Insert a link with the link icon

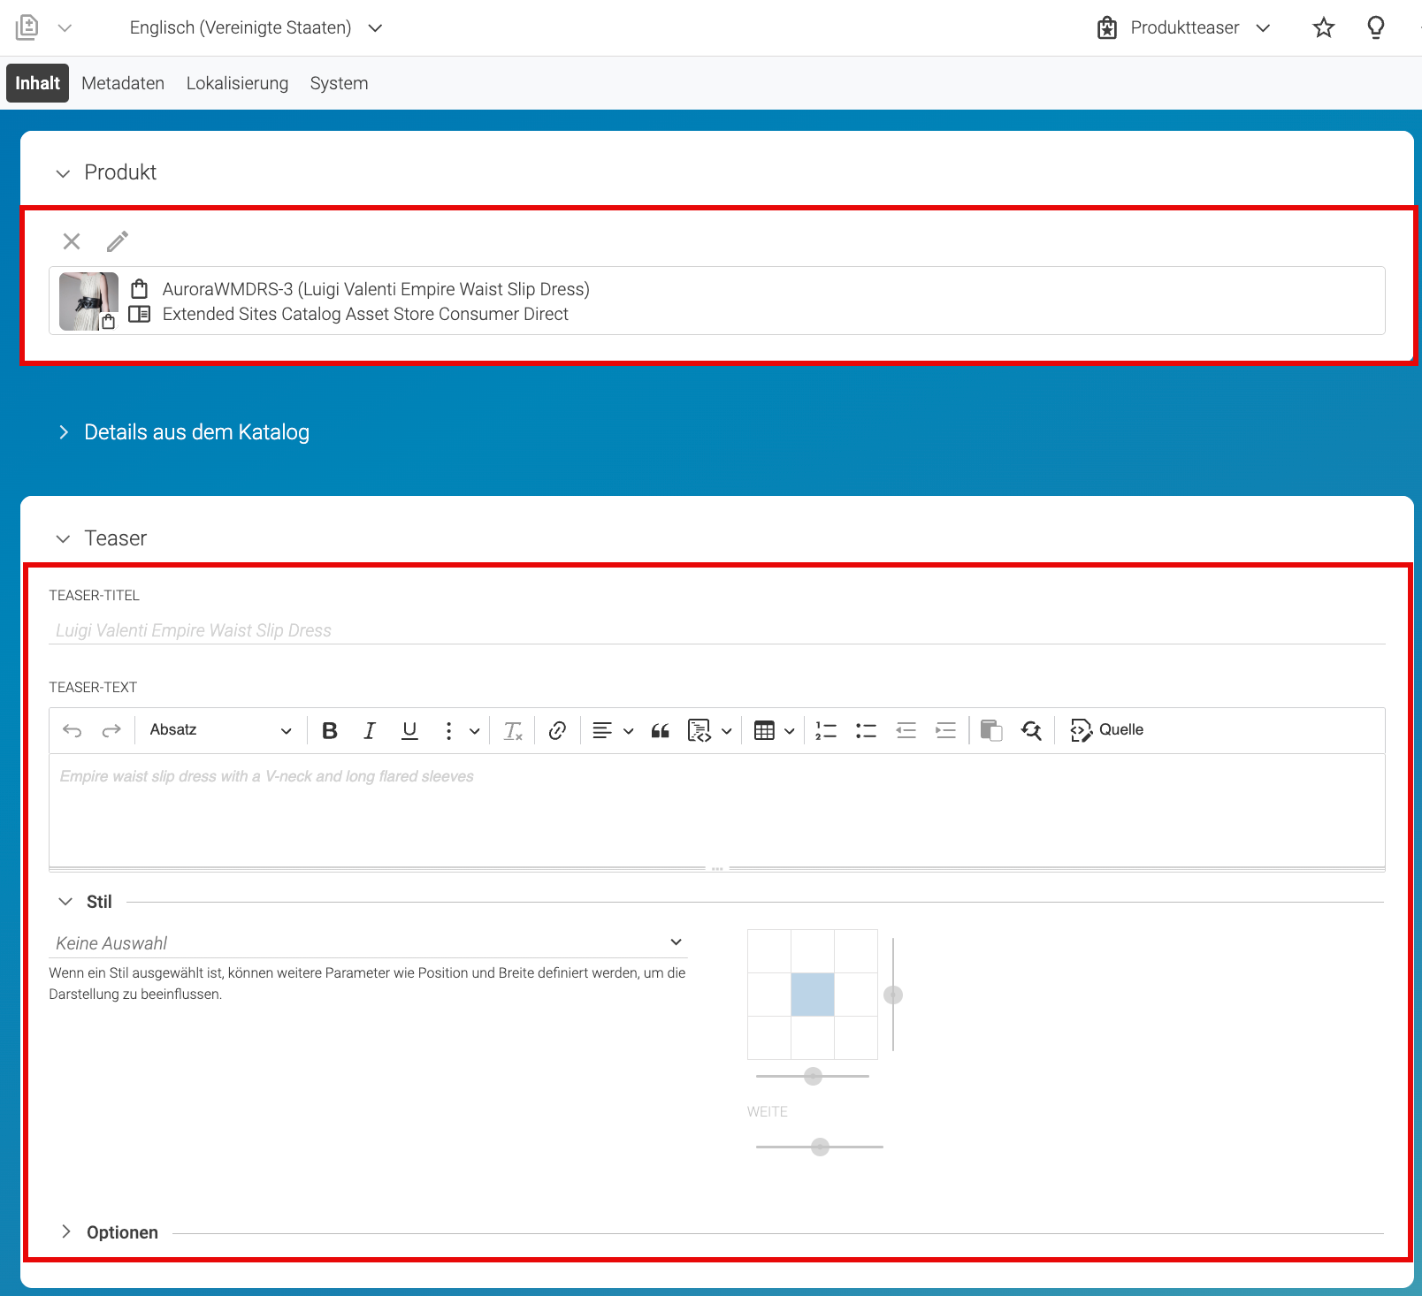point(557,730)
